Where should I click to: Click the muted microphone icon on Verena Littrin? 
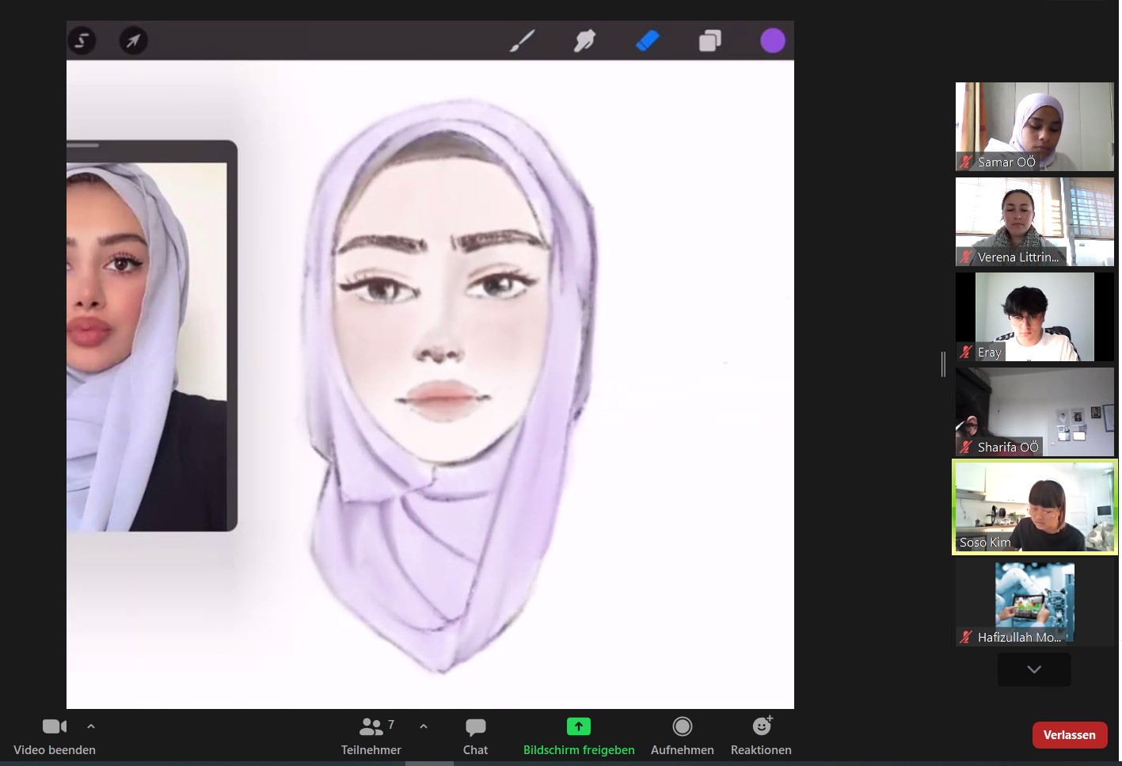click(966, 257)
